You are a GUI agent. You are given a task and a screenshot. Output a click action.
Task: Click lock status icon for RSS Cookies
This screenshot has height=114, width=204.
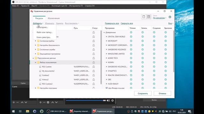(93, 67)
